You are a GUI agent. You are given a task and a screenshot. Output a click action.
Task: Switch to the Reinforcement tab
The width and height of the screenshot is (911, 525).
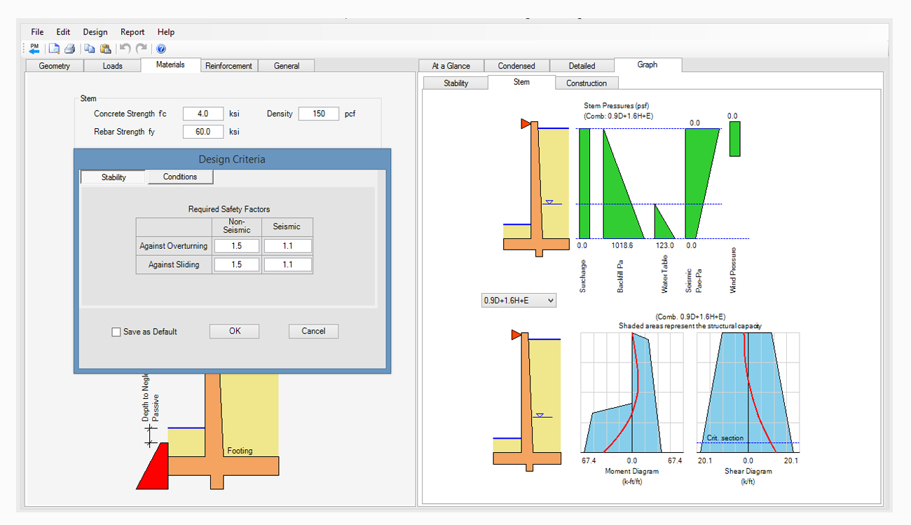(228, 66)
